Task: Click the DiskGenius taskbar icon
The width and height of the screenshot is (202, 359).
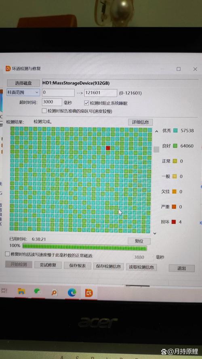Action: pyautogui.click(x=89, y=293)
